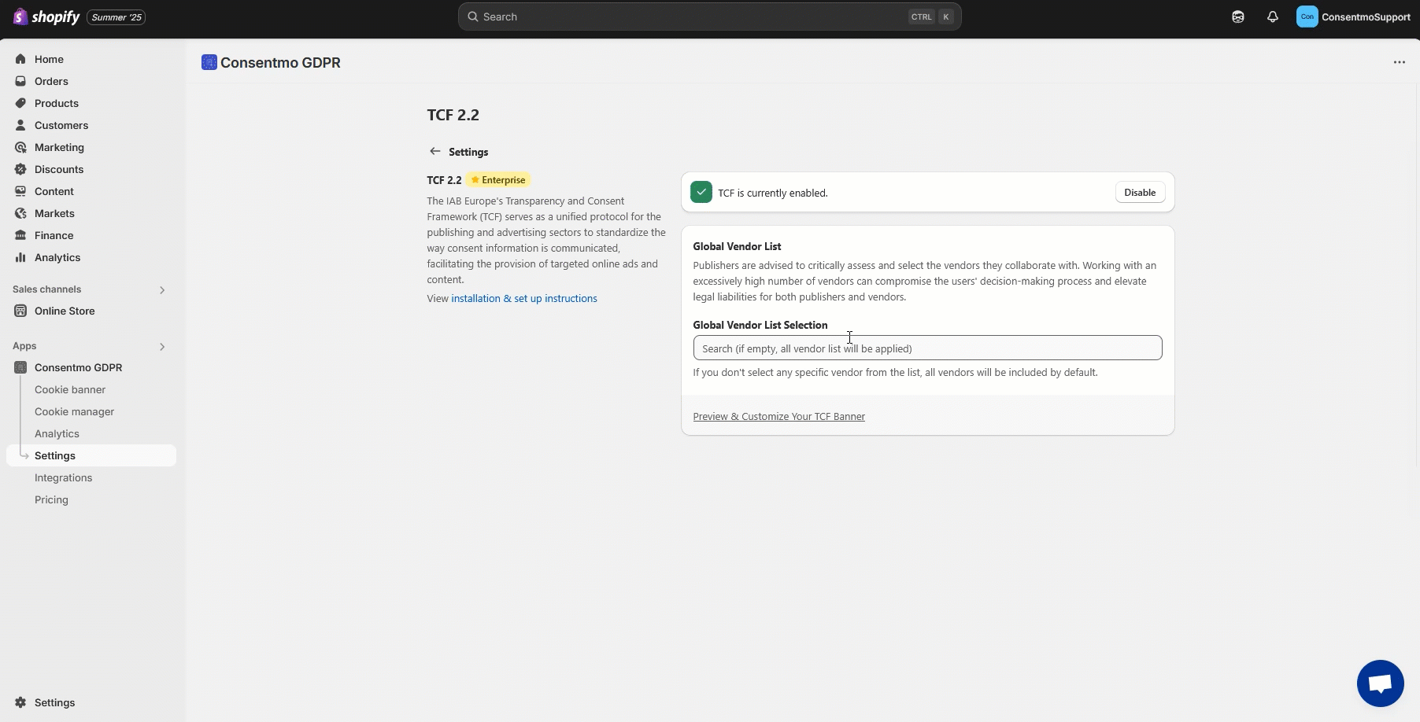Open Integrations submenu item
Image resolution: width=1420 pixels, height=722 pixels.
(63, 477)
